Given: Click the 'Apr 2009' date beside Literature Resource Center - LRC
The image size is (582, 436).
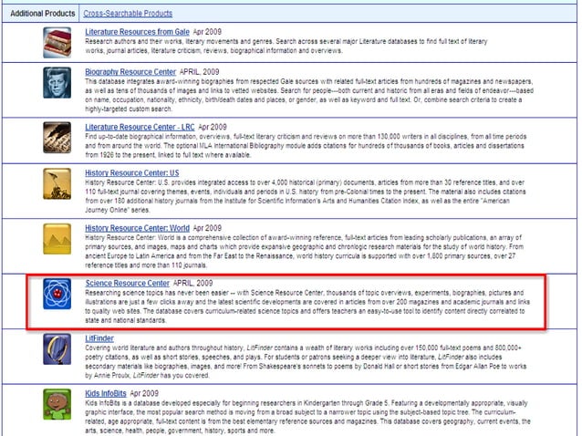Looking at the screenshot, I should 213,127.
